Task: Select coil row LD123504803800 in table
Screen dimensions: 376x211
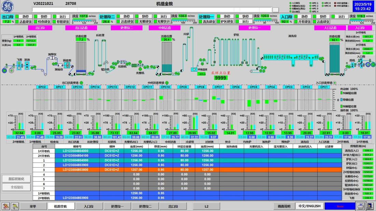Action: 75,169
